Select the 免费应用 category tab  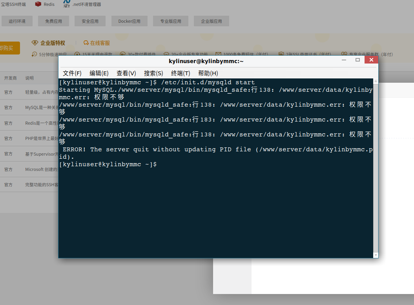pyautogui.click(x=53, y=21)
